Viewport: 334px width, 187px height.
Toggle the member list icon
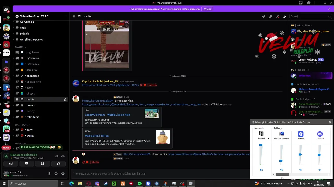[285, 16]
